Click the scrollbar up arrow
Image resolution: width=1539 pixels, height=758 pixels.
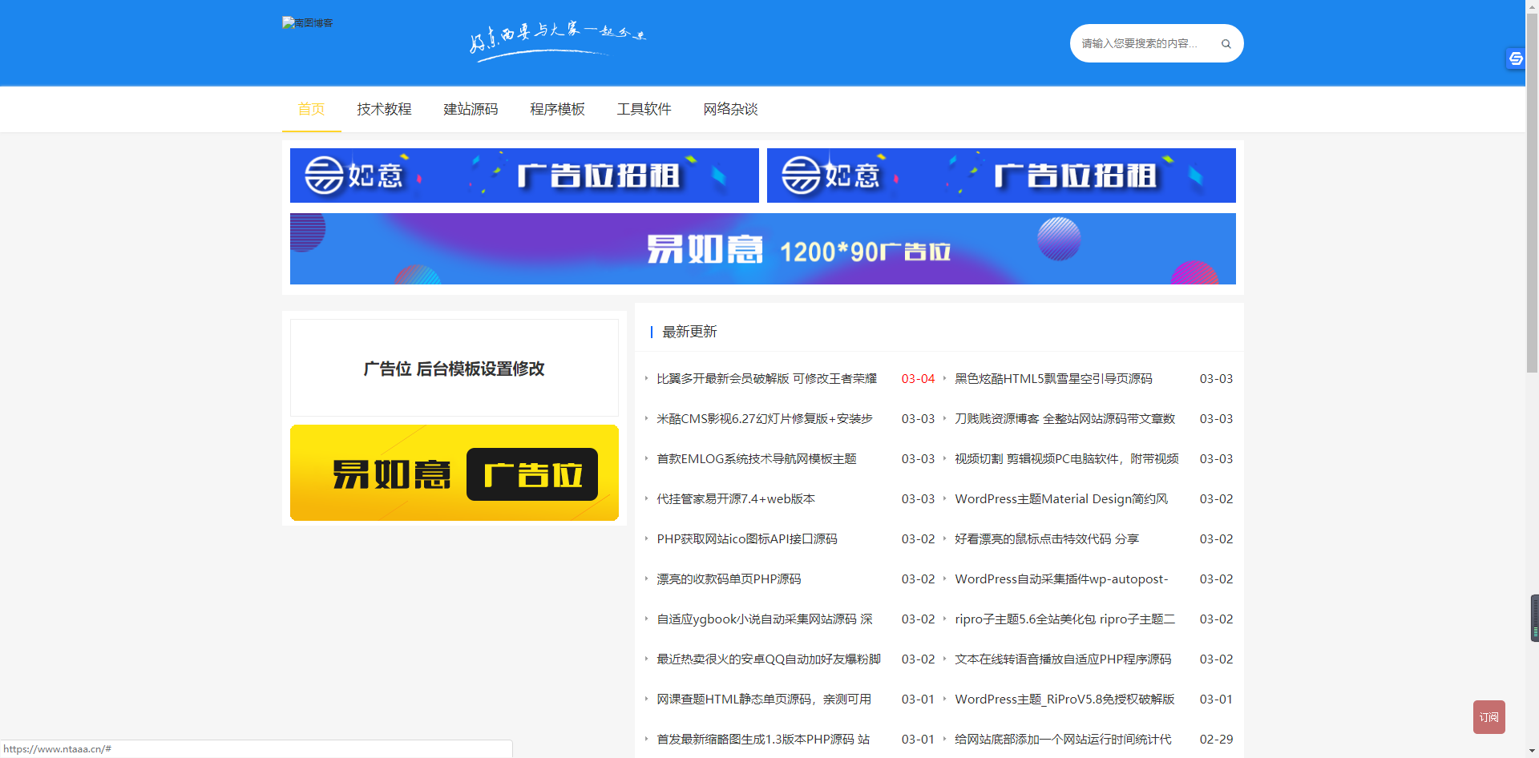click(1532, 6)
